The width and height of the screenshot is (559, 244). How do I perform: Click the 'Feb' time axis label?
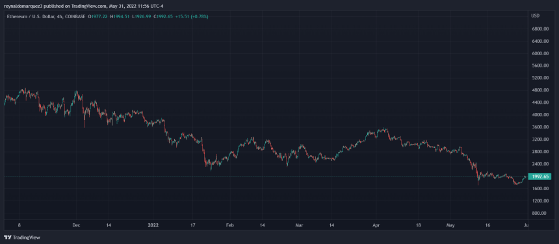[x=230, y=225]
